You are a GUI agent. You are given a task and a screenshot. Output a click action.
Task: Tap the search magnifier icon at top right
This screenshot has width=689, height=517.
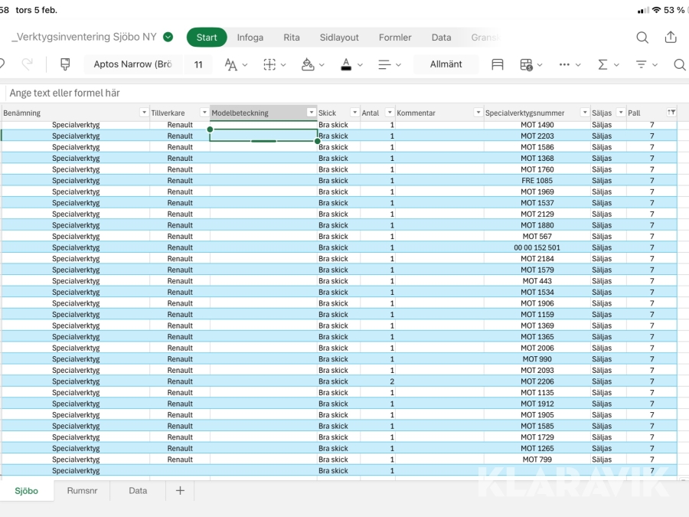click(x=642, y=38)
